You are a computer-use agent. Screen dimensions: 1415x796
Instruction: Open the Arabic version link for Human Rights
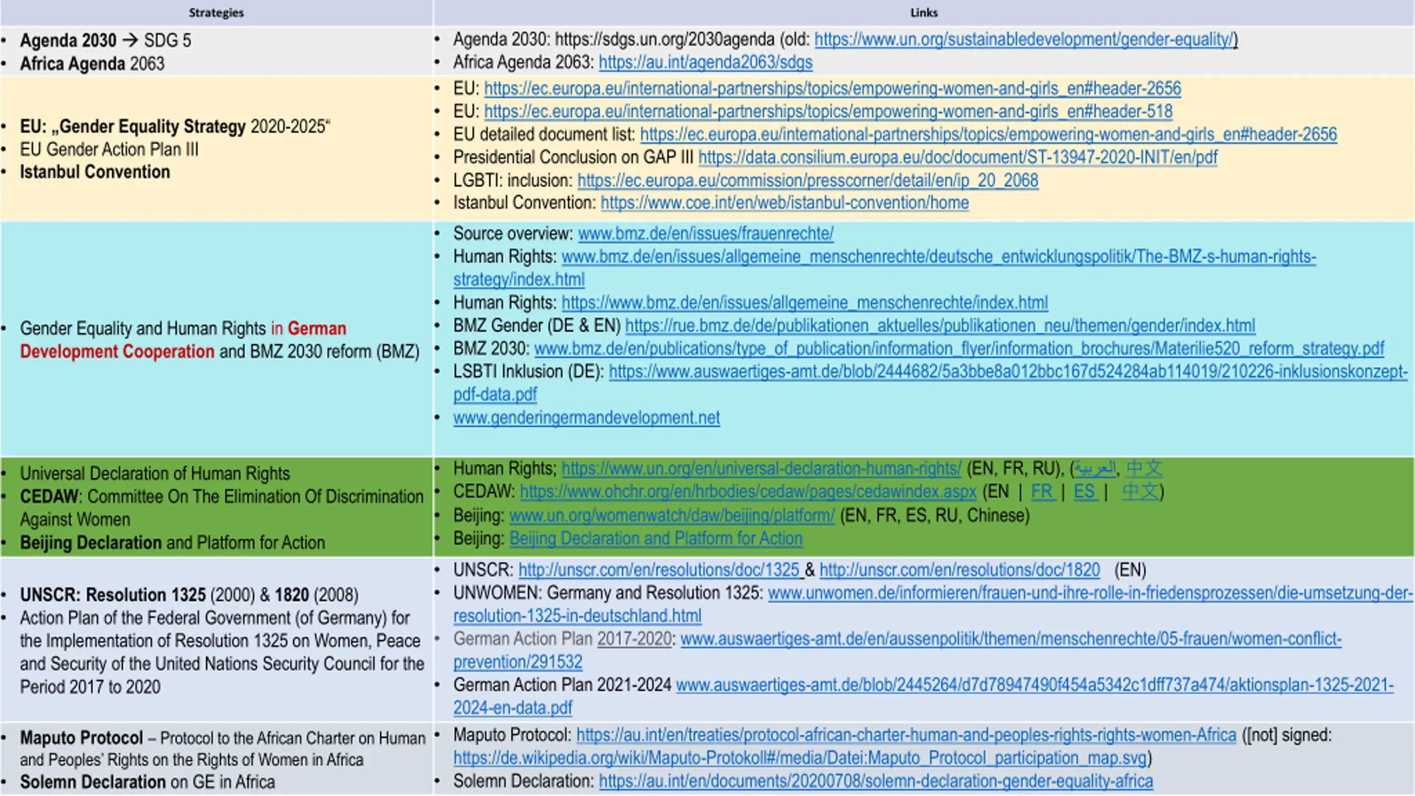tap(1095, 469)
